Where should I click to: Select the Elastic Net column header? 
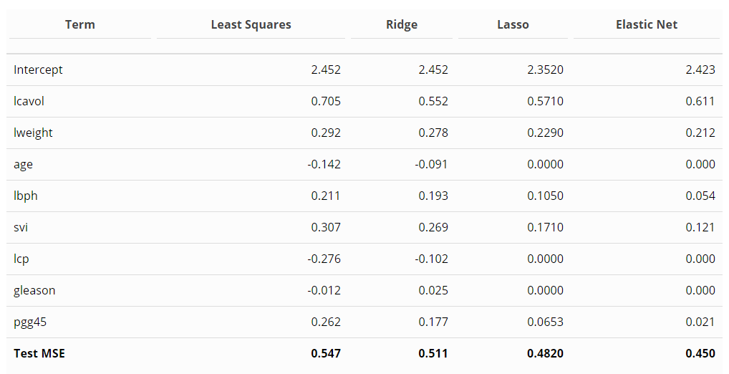tap(646, 24)
